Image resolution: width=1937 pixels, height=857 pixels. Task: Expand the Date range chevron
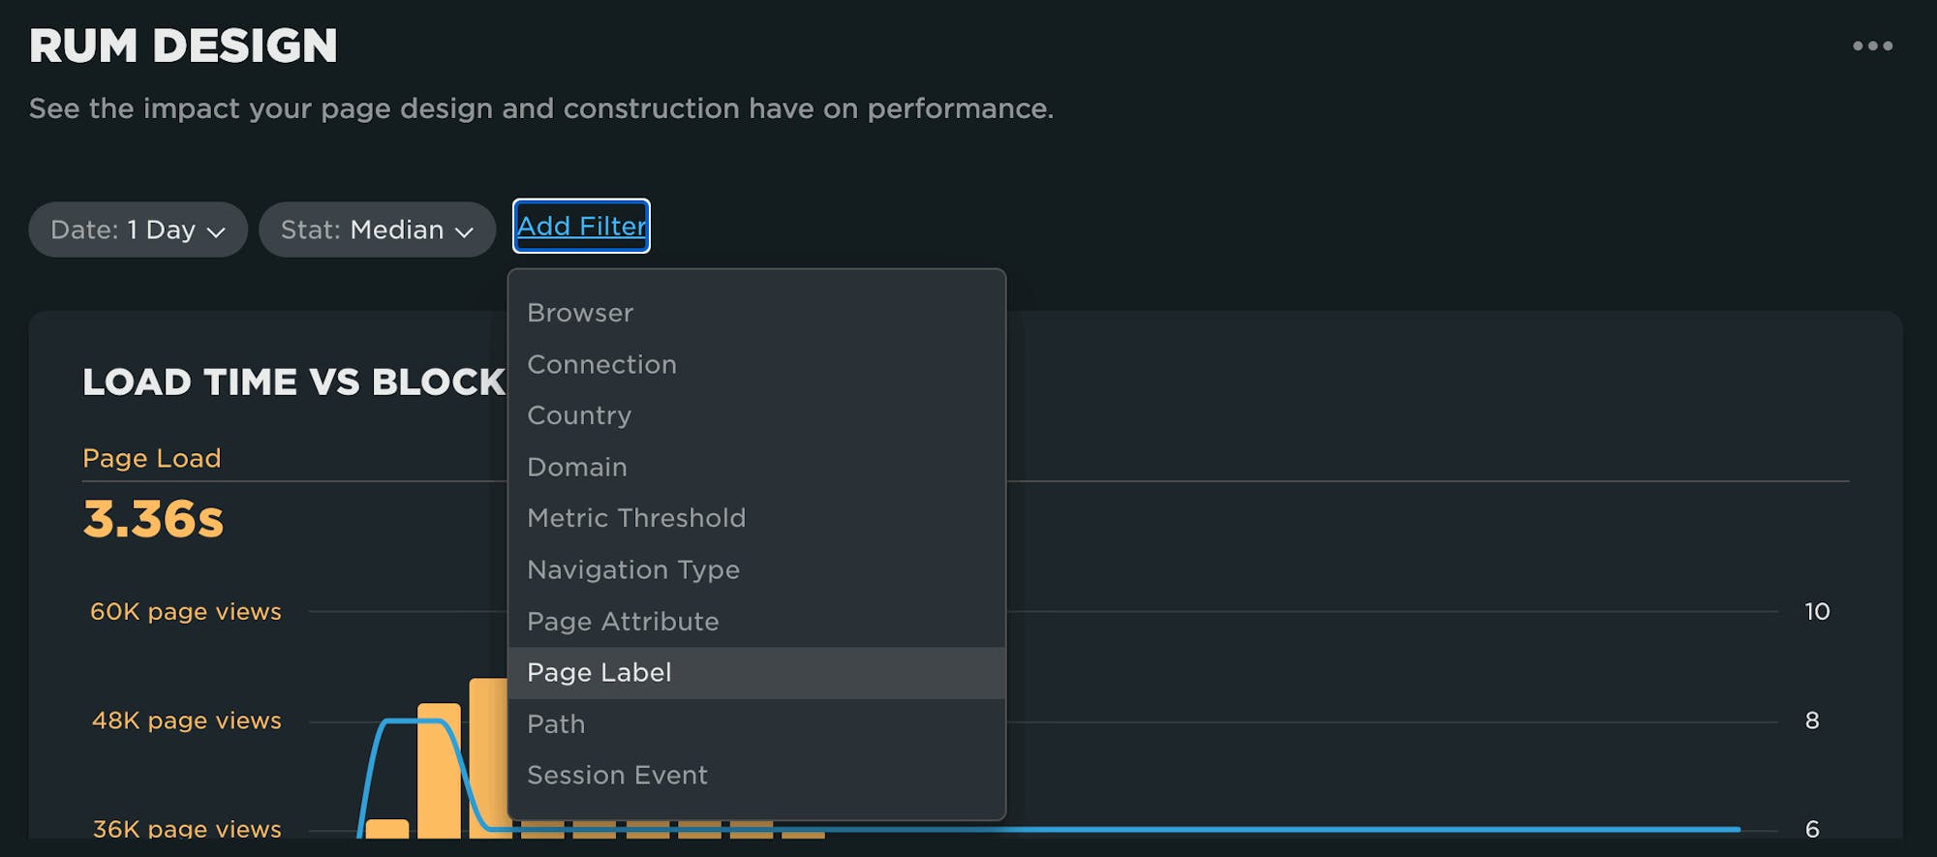(218, 231)
